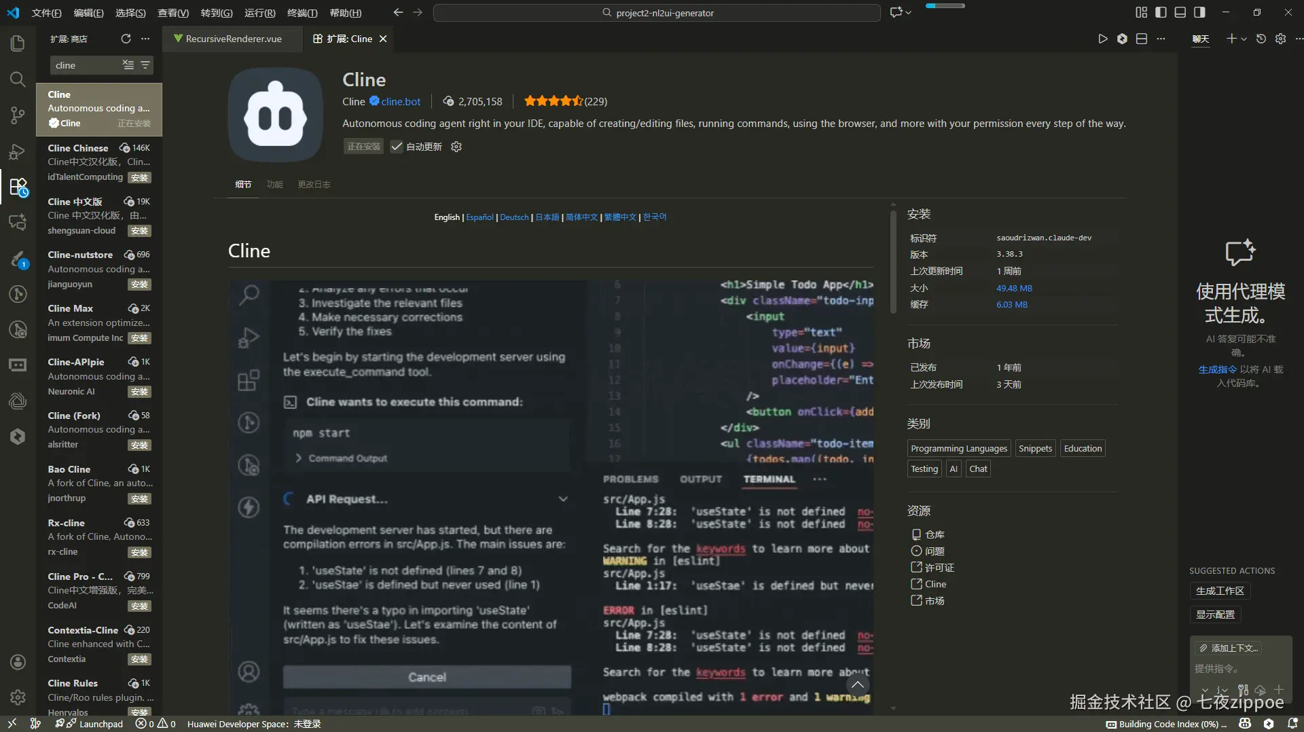Go back in navigation history
The image size is (1304, 732).
pos(398,12)
